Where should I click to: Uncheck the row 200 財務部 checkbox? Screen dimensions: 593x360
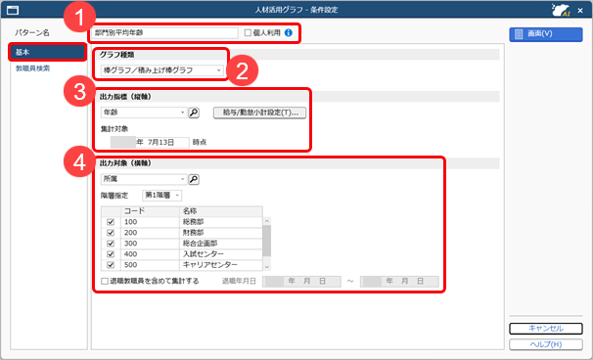[x=111, y=233]
